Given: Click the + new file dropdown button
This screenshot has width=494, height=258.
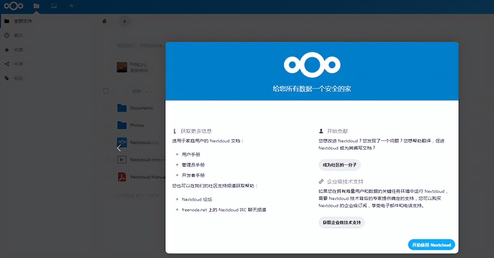Looking at the screenshot, I should [124, 21].
